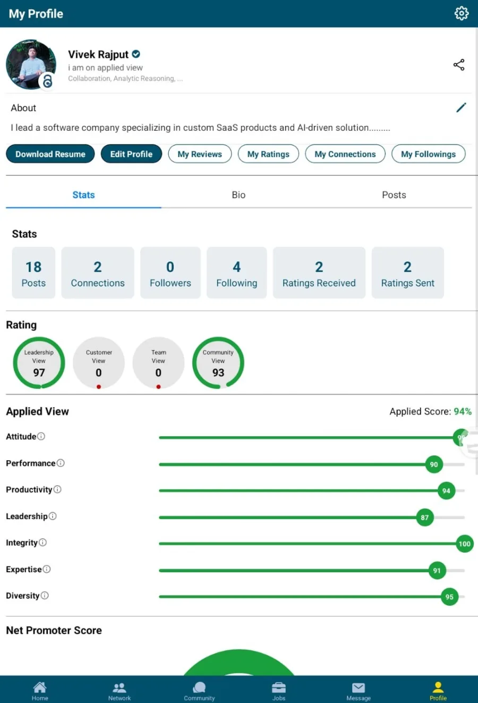Open My Ratings
The height and width of the screenshot is (703, 478).
click(268, 154)
